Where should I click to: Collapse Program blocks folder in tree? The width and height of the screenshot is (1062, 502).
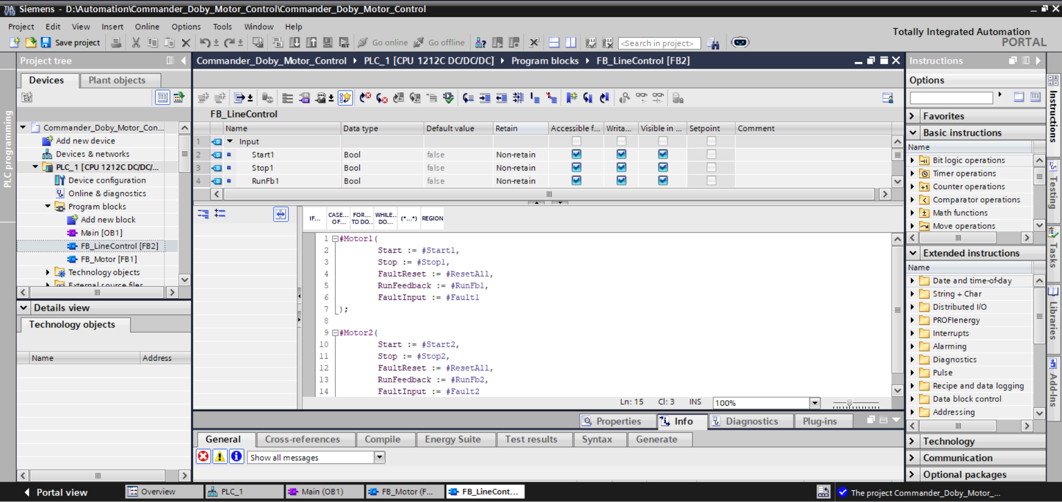48,206
